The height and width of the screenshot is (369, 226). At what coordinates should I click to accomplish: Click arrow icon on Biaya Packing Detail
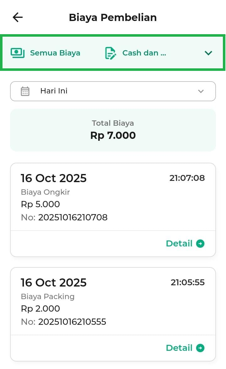point(200,348)
